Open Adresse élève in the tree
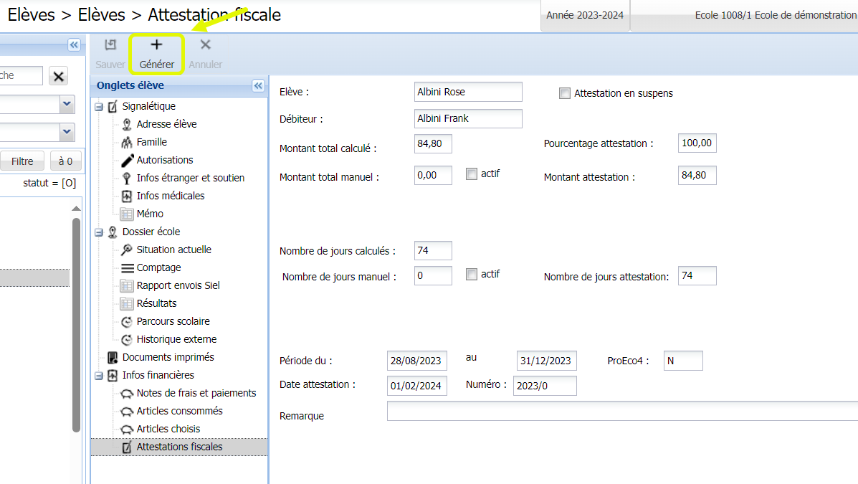 pos(166,124)
